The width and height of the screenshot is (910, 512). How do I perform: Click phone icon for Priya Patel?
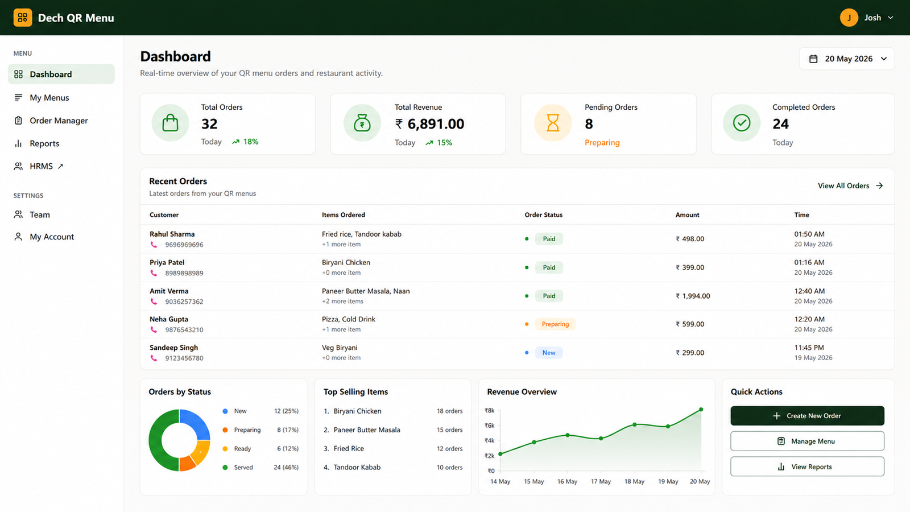tap(154, 273)
